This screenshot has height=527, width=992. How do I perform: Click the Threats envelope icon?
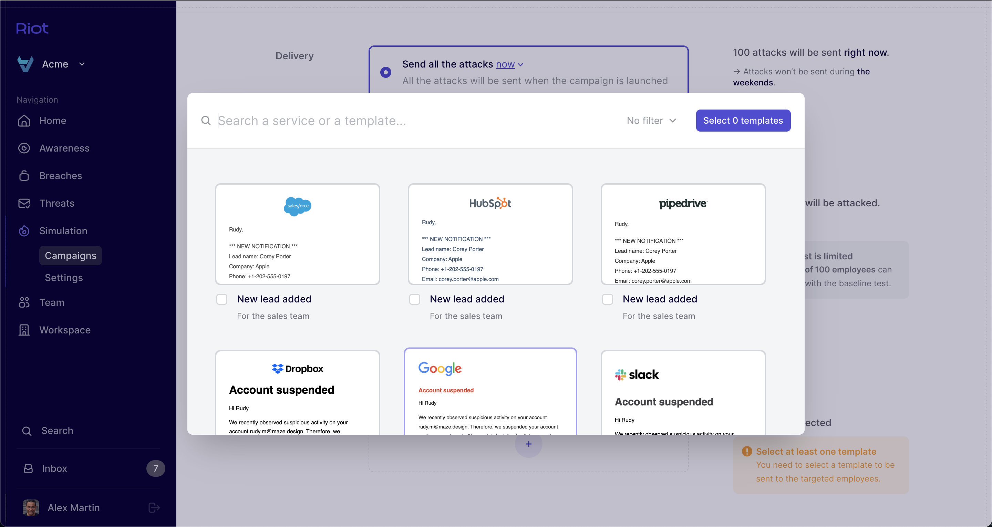coord(24,204)
